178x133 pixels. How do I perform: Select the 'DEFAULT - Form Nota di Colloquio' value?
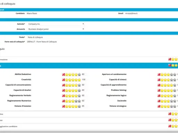click(42, 42)
